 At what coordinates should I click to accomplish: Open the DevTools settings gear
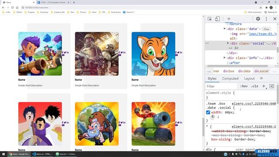tap(258, 19)
